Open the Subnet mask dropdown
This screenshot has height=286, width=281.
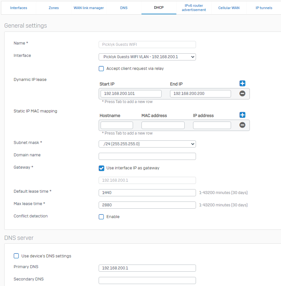(147, 144)
